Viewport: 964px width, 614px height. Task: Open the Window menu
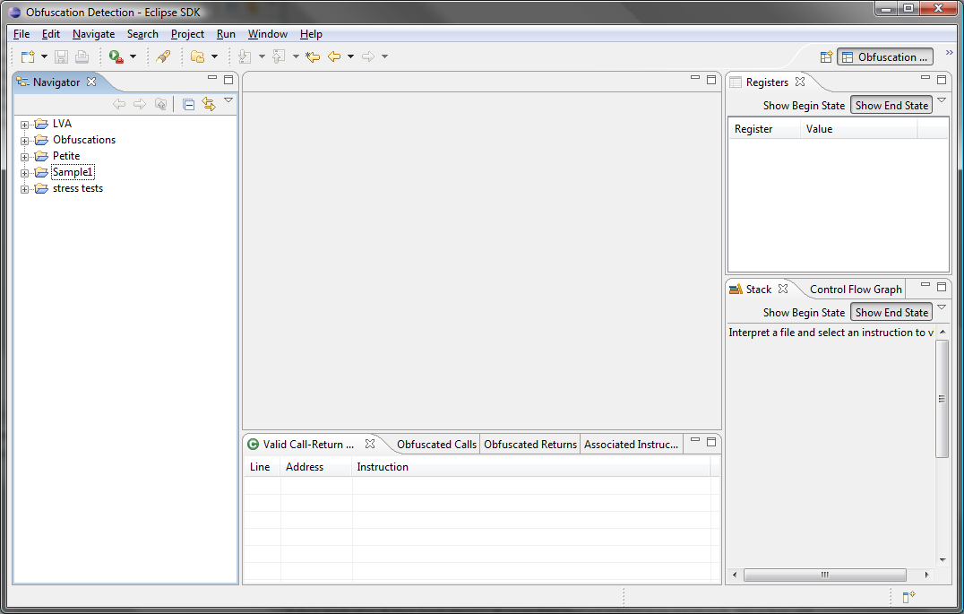(268, 34)
